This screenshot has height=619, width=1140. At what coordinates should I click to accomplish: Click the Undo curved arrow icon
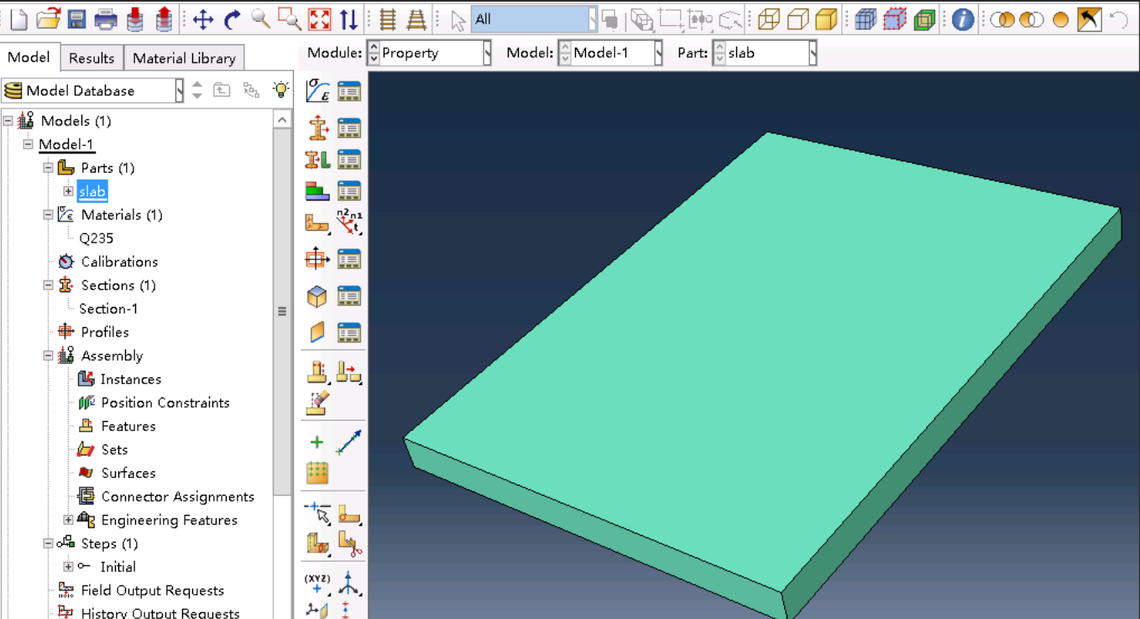pyautogui.click(x=1118, y=18)
